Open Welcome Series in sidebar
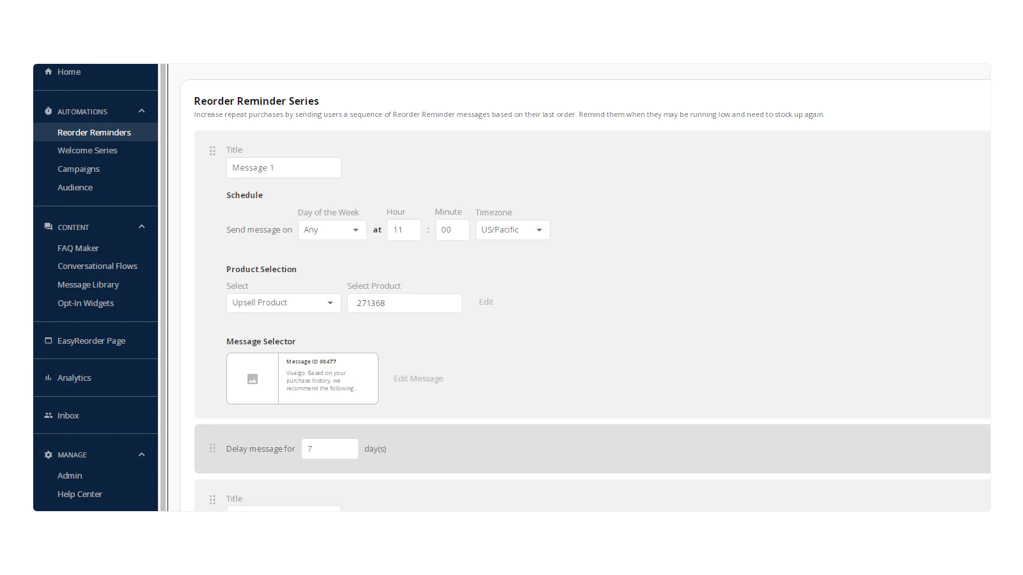 pos(88,151)
